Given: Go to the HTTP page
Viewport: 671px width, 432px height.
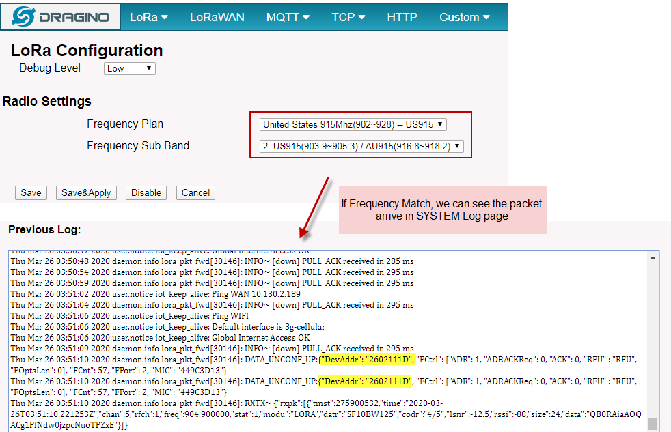Looking at the screenshot, I should click(x=402, y=17).
